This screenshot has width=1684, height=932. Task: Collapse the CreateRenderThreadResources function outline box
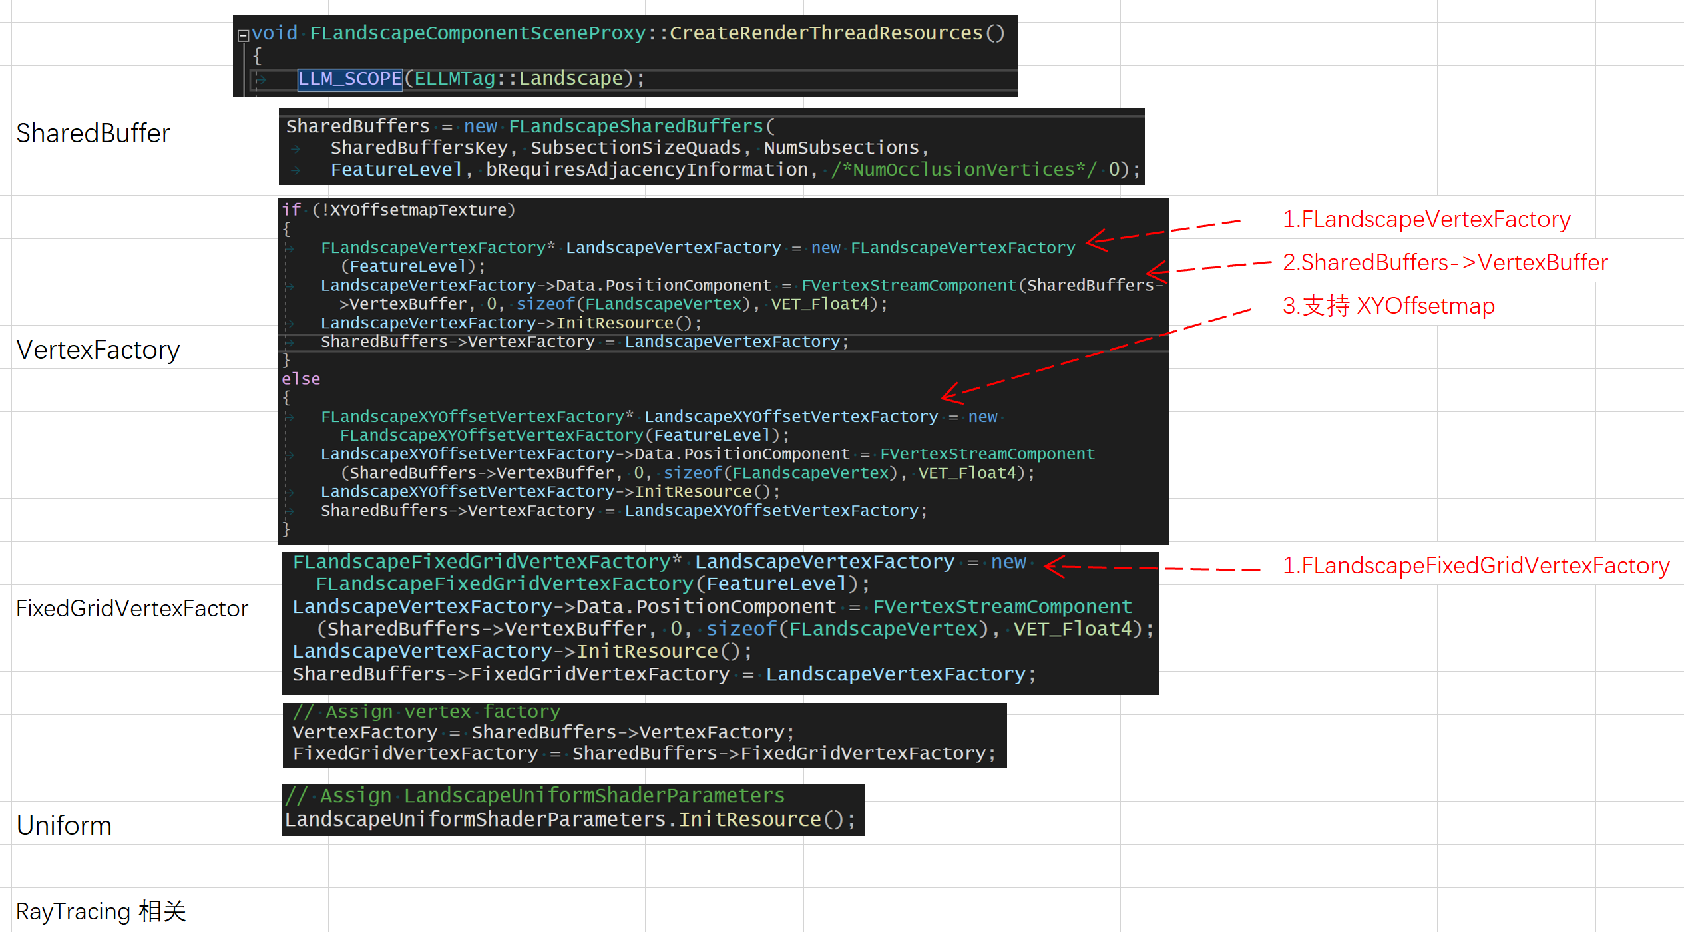244,35
